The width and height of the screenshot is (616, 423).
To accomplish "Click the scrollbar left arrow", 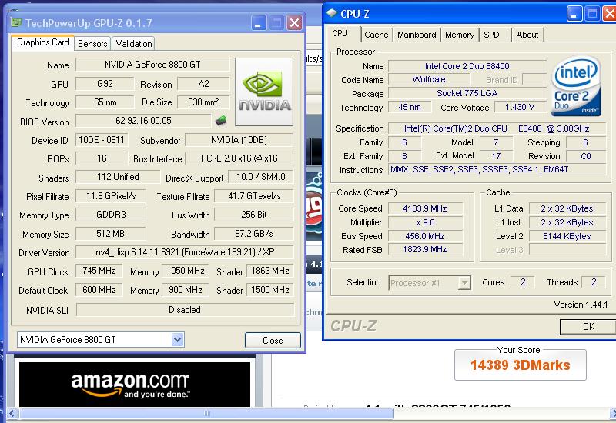I will point(12,413).
